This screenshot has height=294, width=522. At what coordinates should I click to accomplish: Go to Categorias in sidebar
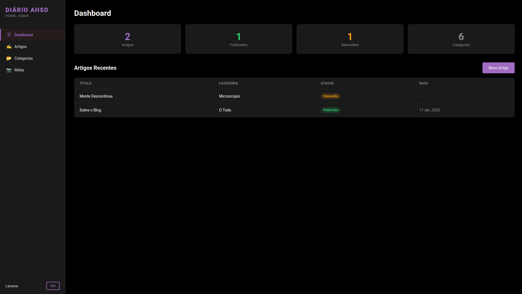pyautogui.click(x=23, y=58)
